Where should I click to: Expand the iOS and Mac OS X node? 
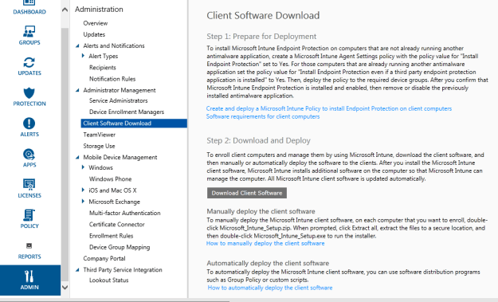pos(83,190)
